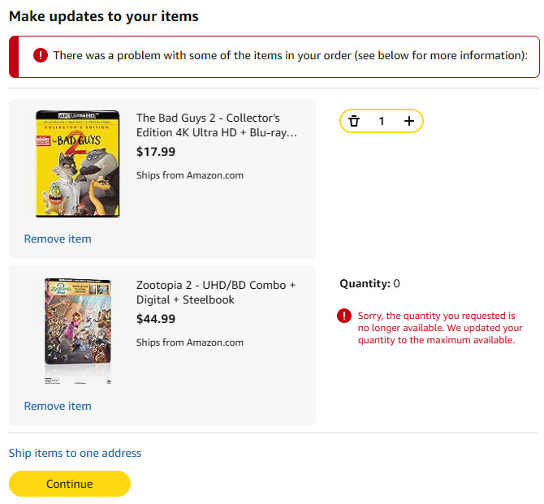Click the $17.99 price

(156, 151)
